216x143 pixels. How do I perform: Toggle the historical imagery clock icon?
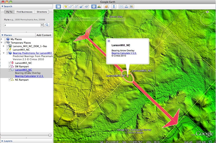click(94, 6)
